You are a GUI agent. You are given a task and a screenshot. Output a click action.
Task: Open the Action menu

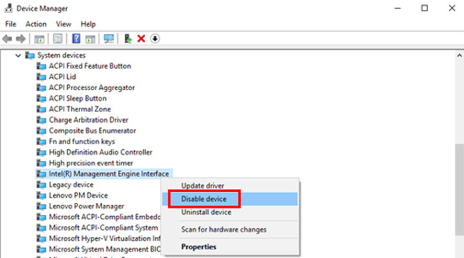36,24
